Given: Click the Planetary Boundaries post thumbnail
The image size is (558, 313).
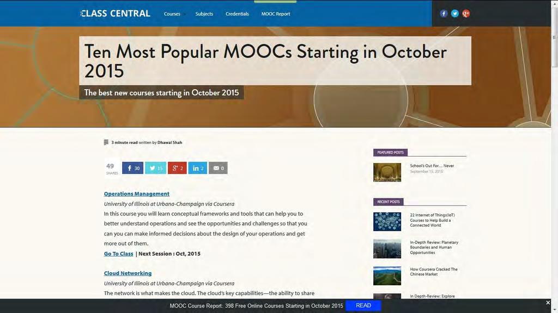Looking at the screenshot, I should 387,249.
